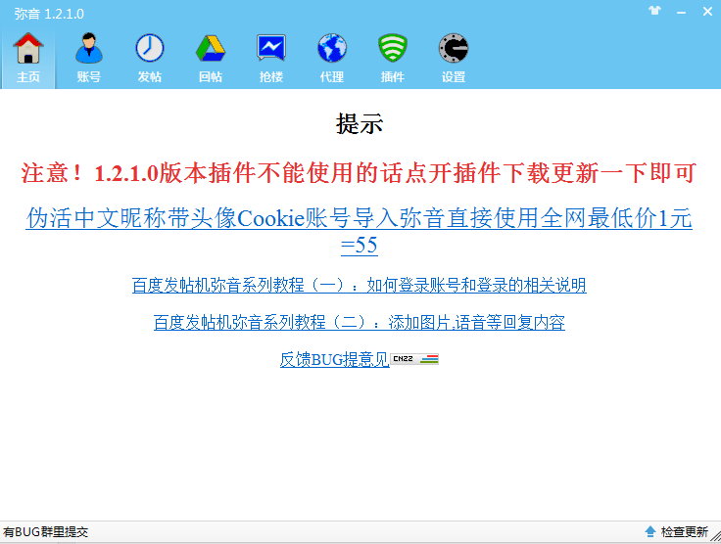
Task: Close the 弥音 window
Action: (707, 12)
